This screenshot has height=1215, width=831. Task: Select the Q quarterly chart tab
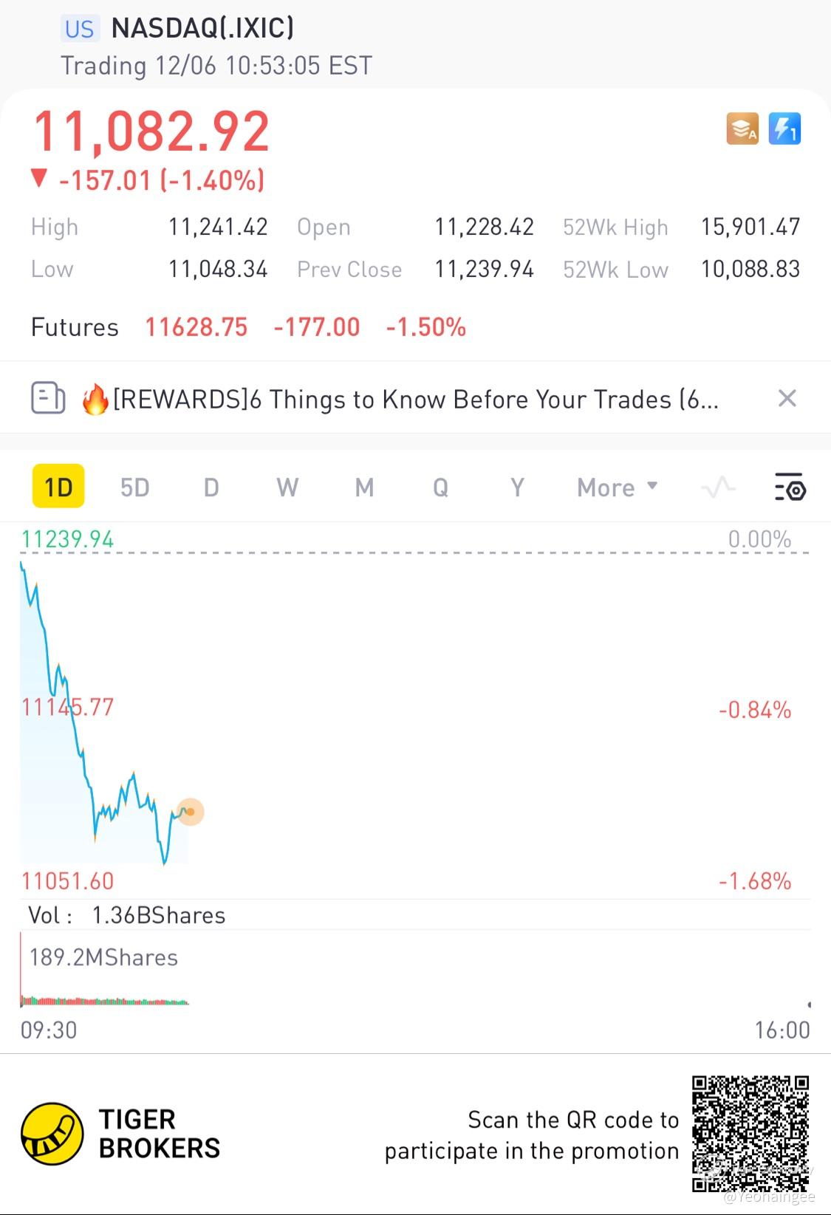440,487
